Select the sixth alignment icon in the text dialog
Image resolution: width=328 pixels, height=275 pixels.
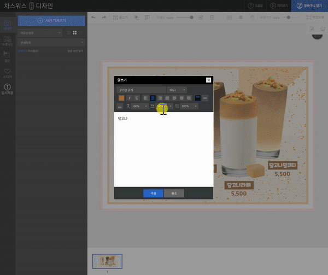181,98
